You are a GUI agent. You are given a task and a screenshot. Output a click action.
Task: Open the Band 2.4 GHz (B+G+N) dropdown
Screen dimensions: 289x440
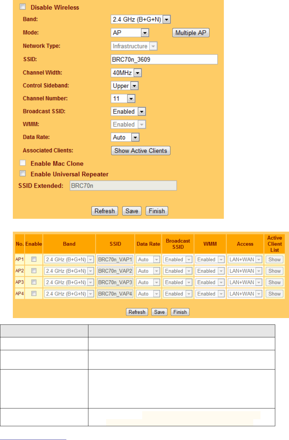coord(140,19)
